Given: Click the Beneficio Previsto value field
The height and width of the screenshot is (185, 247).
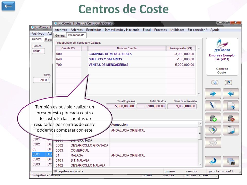Looking at the screenshot, I should pyautogui.click(x=182, y=106).
